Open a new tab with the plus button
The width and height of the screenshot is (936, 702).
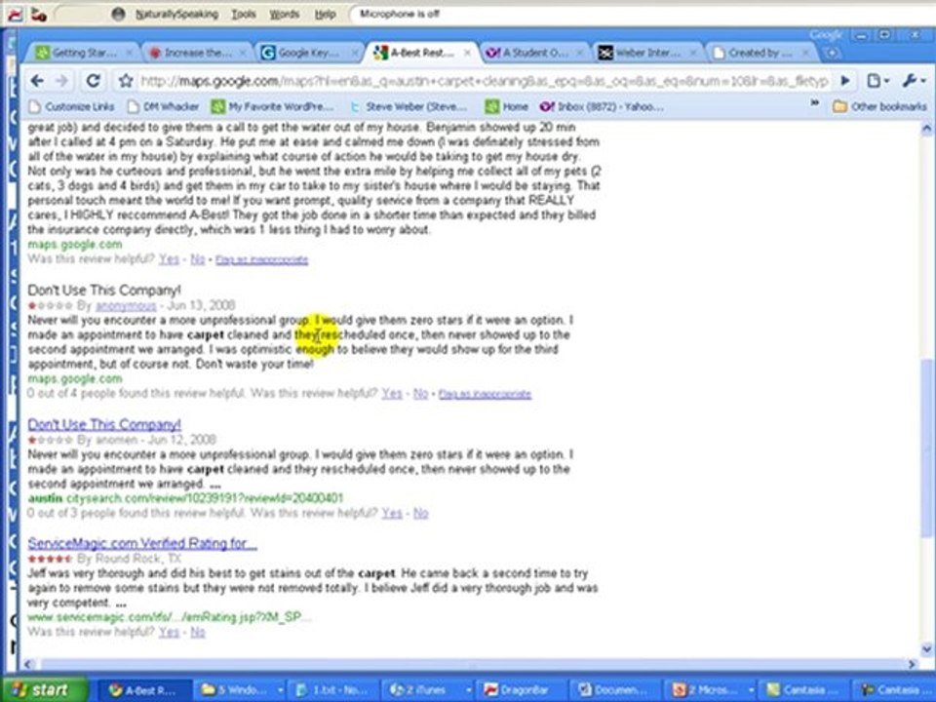pos(831,53)
